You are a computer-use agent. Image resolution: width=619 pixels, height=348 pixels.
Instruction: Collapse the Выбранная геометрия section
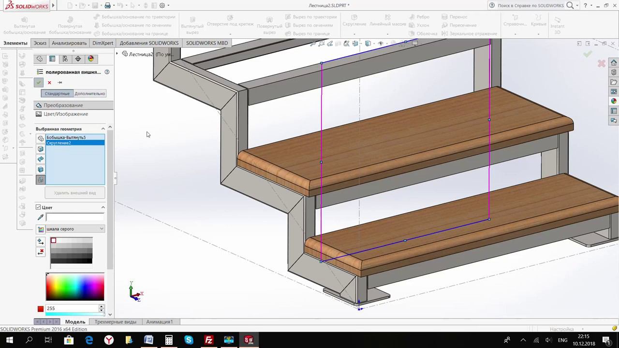[x=103, y=129]
